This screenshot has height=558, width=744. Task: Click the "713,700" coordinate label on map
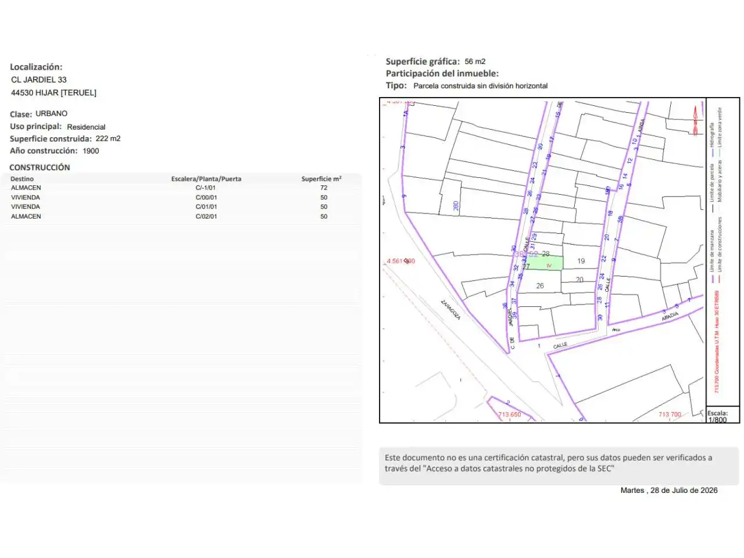tap(670, 415)
